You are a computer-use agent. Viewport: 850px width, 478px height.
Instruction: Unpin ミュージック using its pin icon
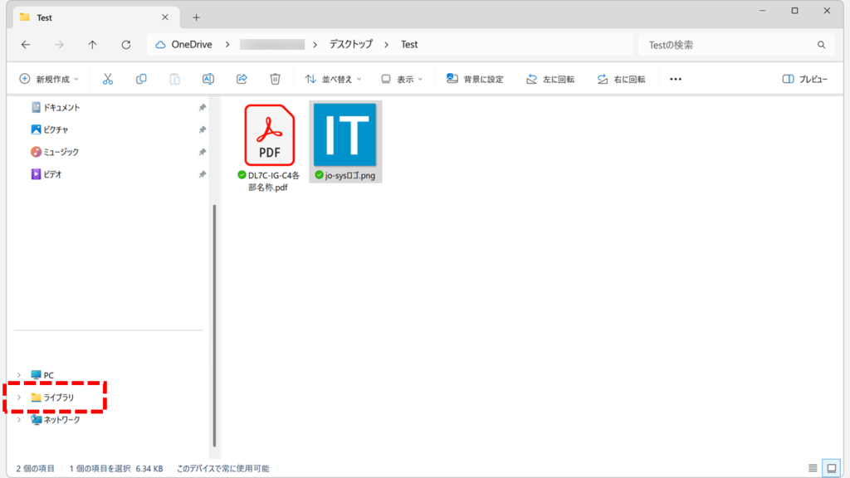(x=203, y=152)
